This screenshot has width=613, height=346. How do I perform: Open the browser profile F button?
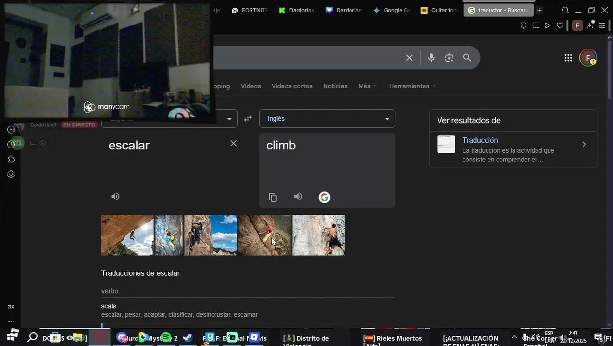click(x=577, y=25)
